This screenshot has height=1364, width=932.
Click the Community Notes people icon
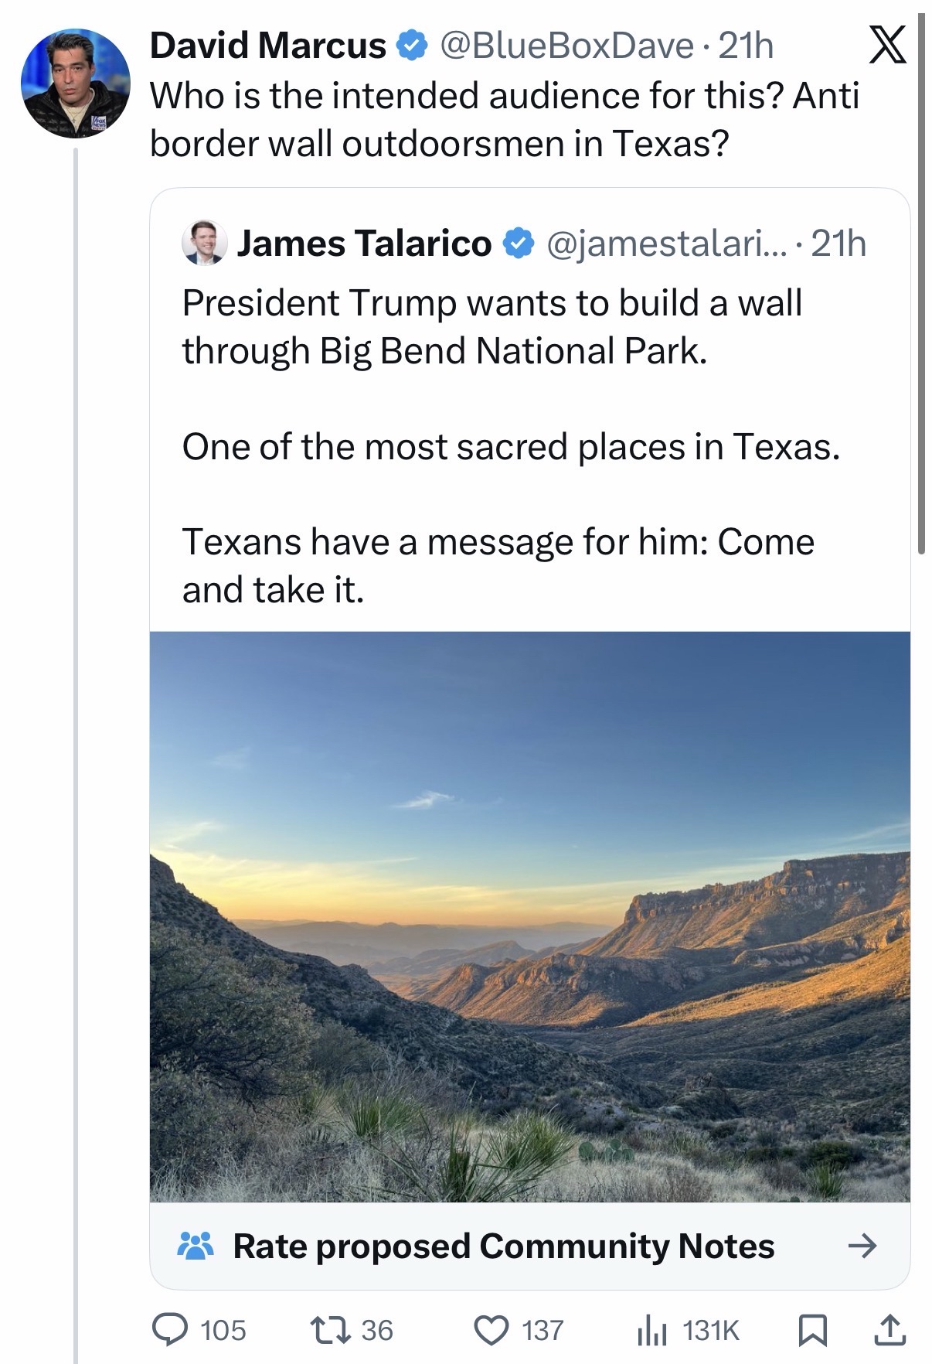click(x=196, y=1246)
